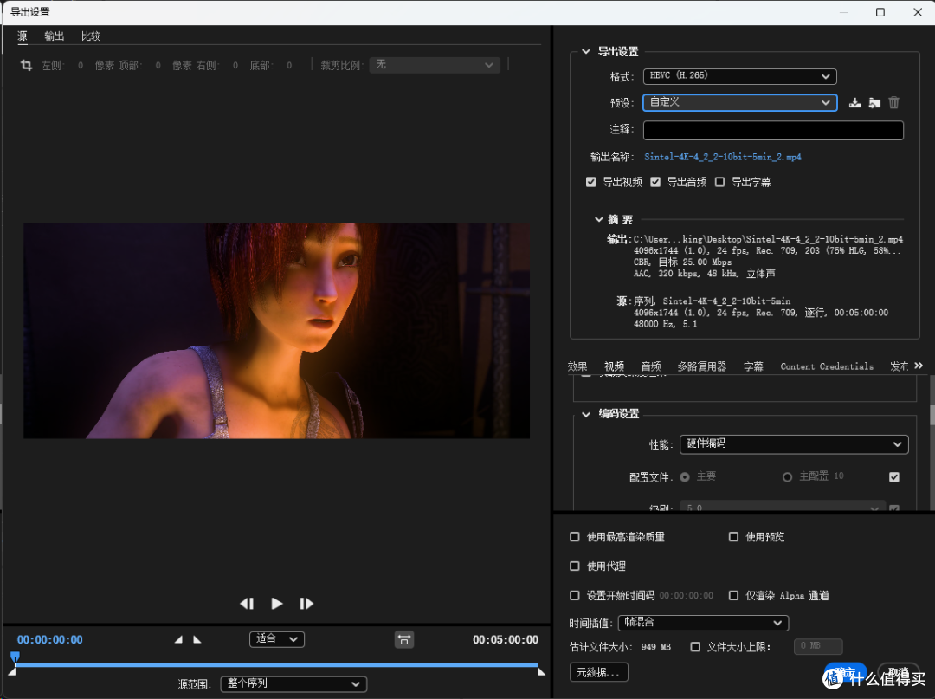Screen dimensions: 935x699
Task: Click the current timecode 00:00:00:00
Action: [x=50, y=639]
